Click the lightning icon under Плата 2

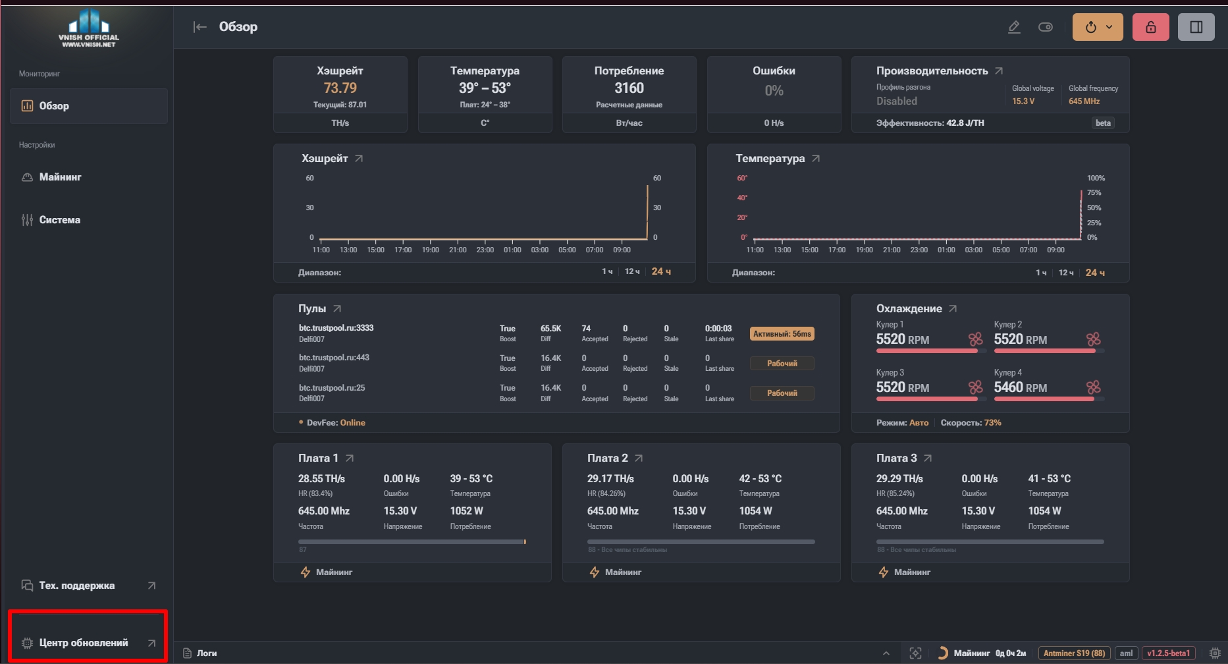pyautogui.click(x=595, y=572)
